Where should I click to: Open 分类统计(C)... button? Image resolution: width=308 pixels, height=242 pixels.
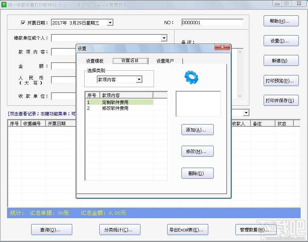[x=120, y=230]
